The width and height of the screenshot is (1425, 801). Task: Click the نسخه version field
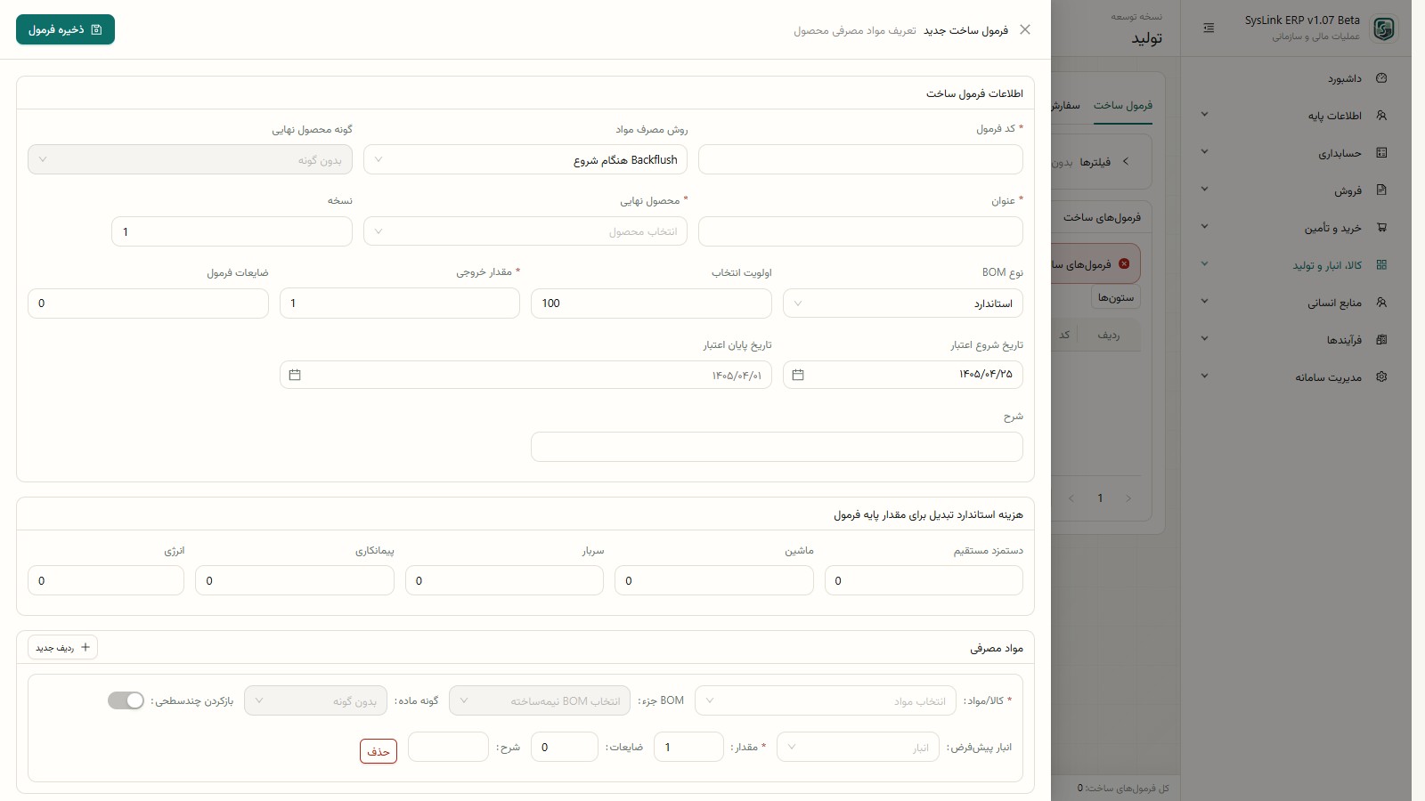[x=232, y=231]
